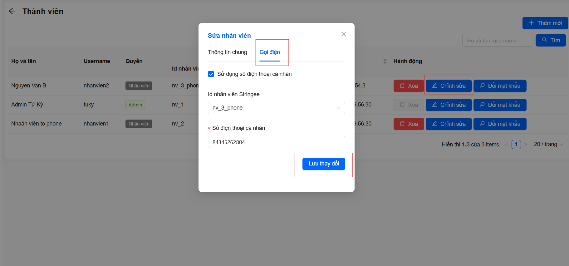
Task: Focus the Họ và tên, username search box
Action: point(498,41)
